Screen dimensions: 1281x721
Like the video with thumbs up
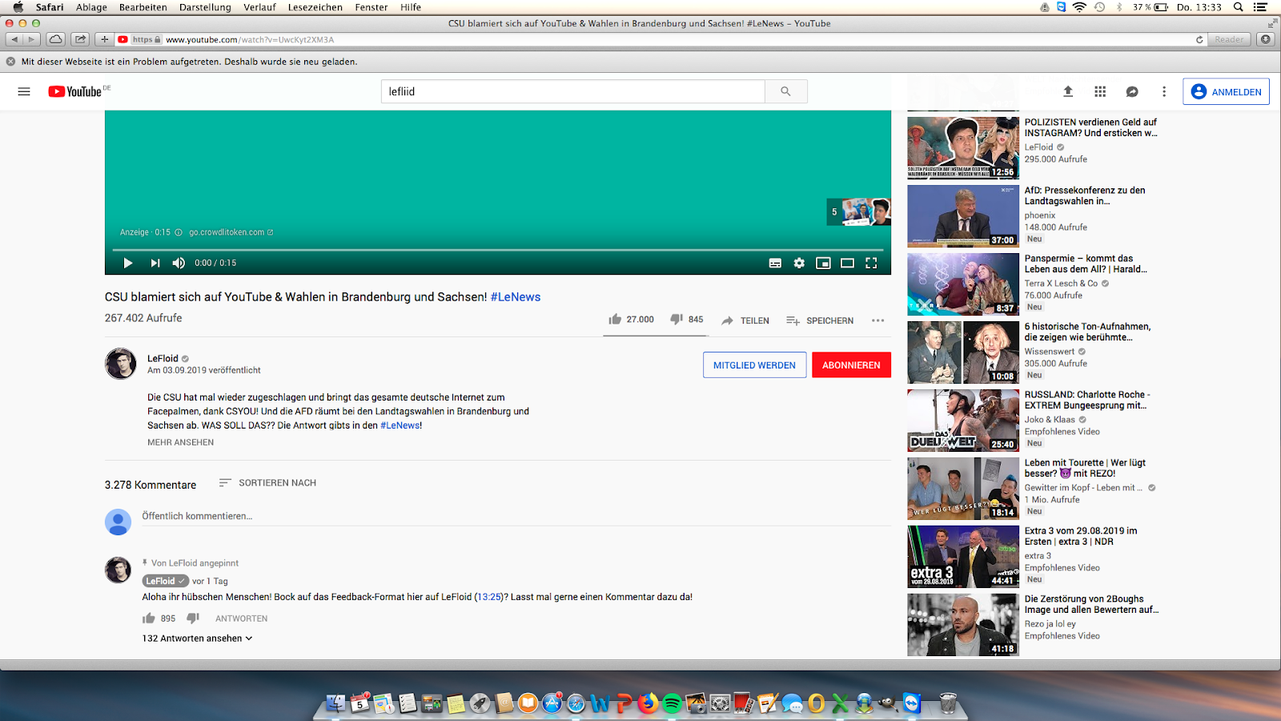[615, 319]
